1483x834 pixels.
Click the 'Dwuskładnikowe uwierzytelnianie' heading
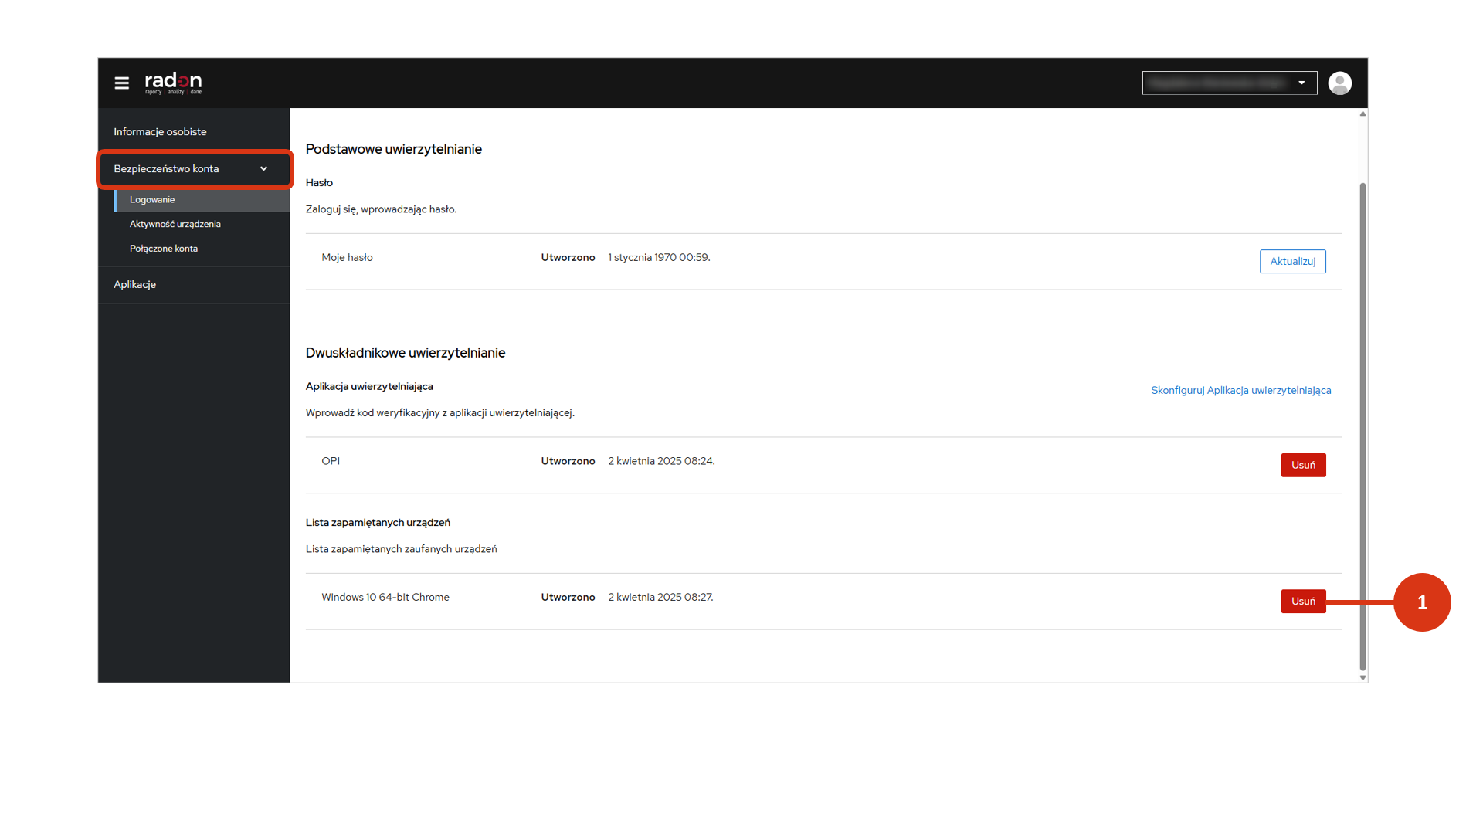[x=405, y=353]
